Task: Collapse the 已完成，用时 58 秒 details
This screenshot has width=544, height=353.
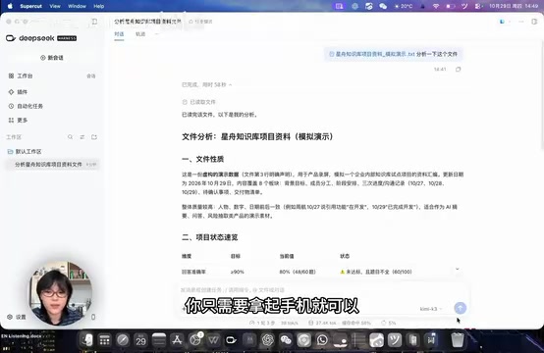Action: pyautogui.click(x=207, y=84)
